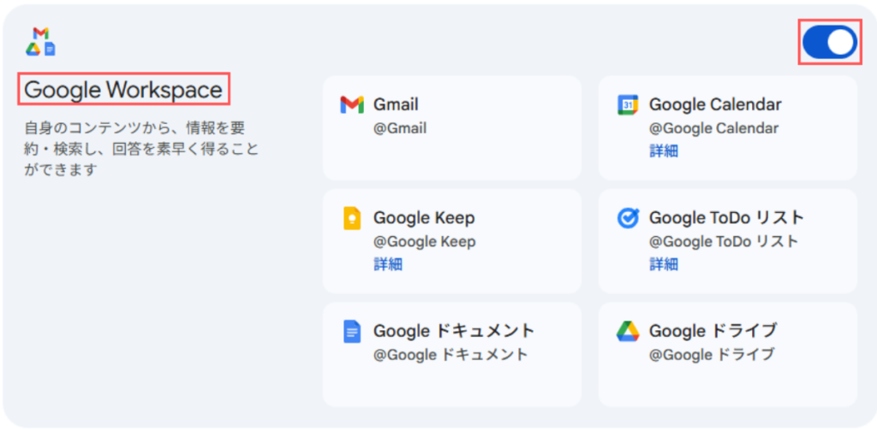Click the Gmail envelope icon
Viewport: 877px width, 430px height.
[x=352, y=105]
